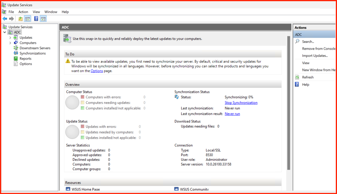Select Synchronizations in the tree
Viewport: 337px width, 194px height.
(x=32, y=53)
